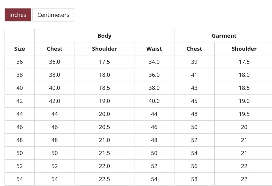Image resolution: width=272 pixels, height=186 pixels.
Task: Click the Garment column header
Action: click(x=224, y=36)
